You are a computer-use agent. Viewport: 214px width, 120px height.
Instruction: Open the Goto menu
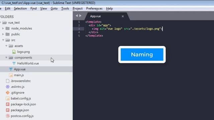[54, 9]
